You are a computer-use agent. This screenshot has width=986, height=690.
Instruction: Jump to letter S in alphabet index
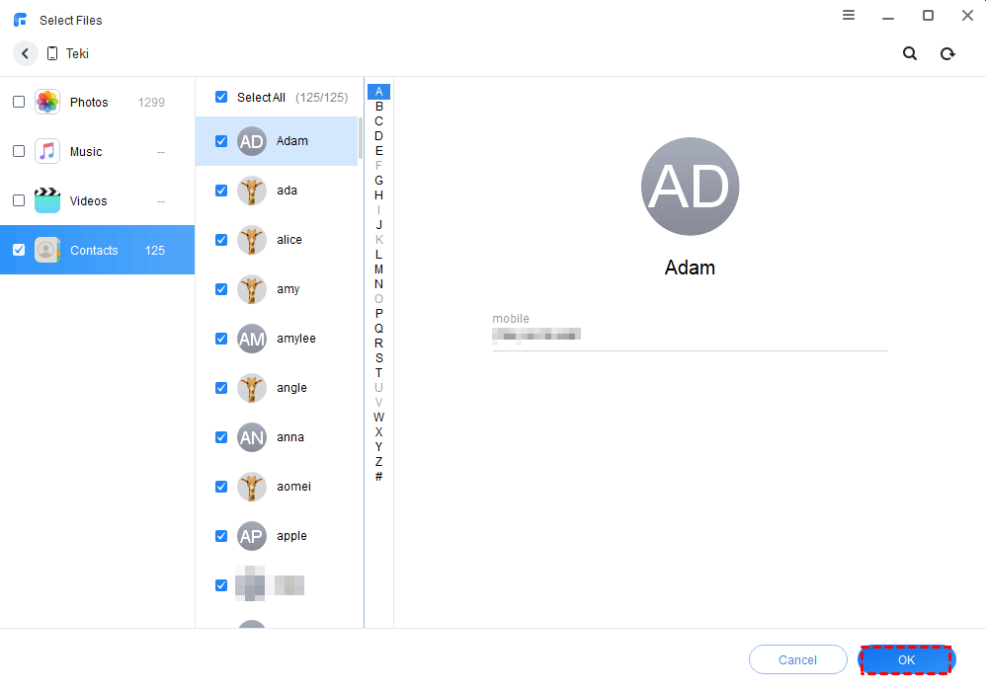tap(378, 358)
